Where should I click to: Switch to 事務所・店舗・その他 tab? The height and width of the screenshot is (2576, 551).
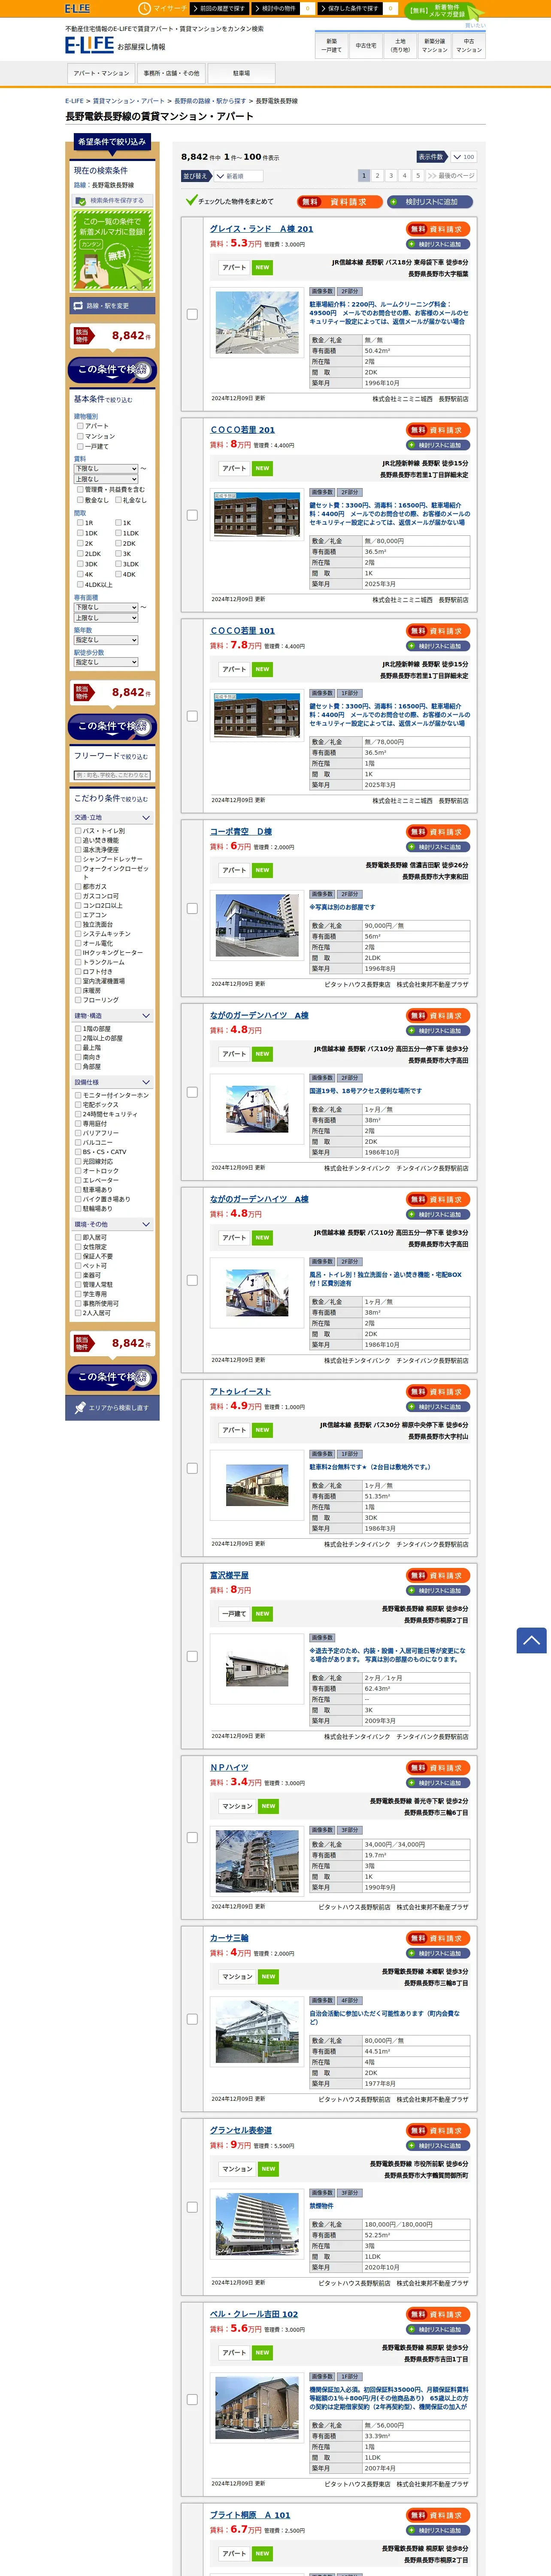tap(171, 73)
